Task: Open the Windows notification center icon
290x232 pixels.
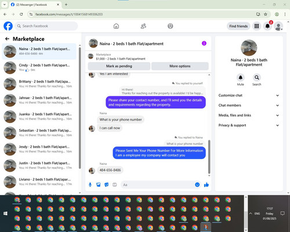Action: click(x=282, y=213)
